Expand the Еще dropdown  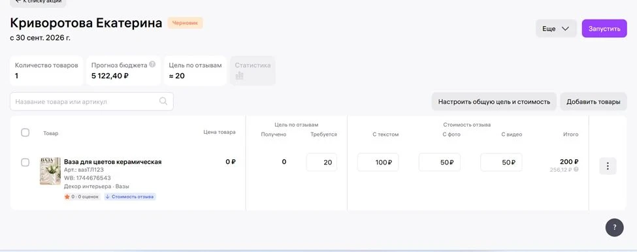point(556,29)
